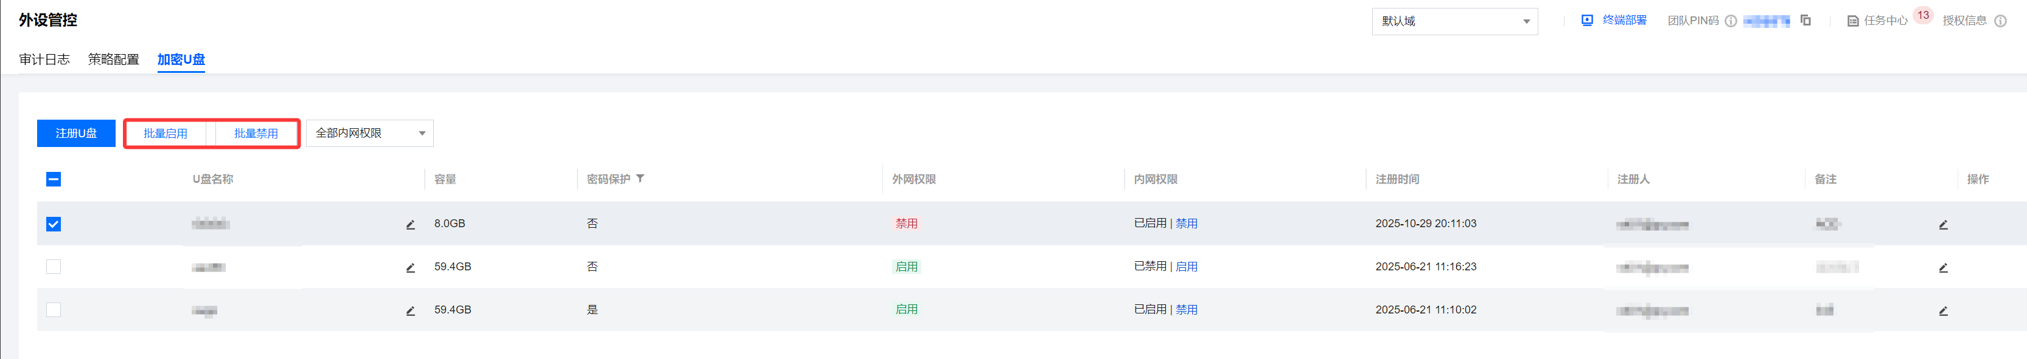2027x359 pixels.
Task: Toggle the select-all header checkbox
Action: (54, 179)
